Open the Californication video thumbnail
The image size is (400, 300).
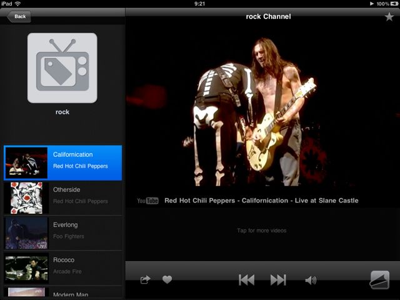click(26, 162)
